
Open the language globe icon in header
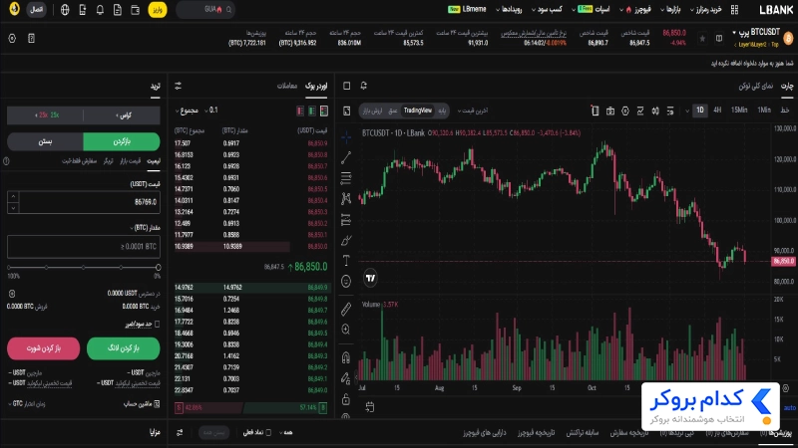(x=65, y=10)
